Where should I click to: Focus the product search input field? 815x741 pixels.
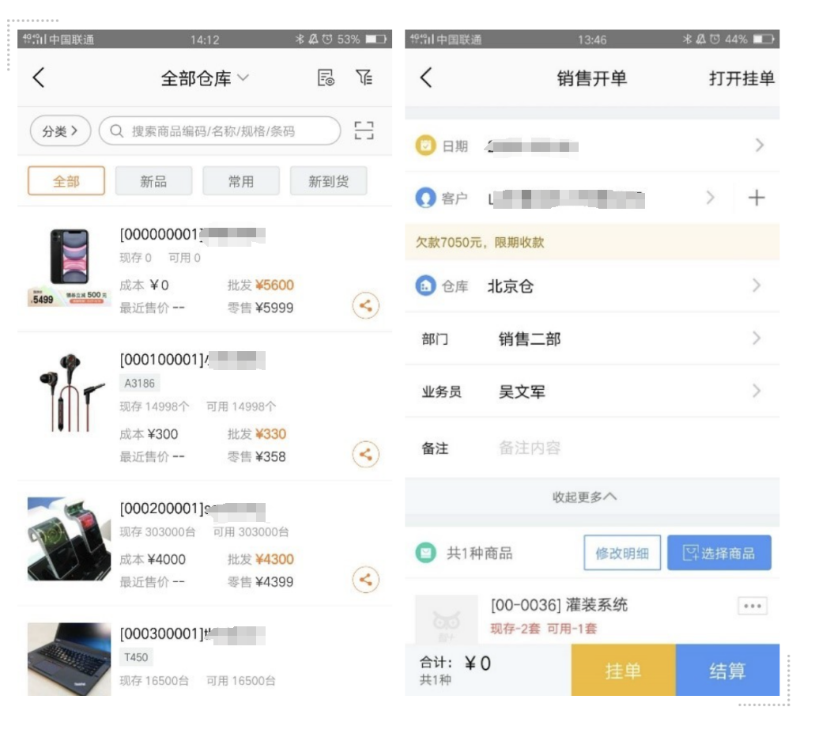[220, 131]
